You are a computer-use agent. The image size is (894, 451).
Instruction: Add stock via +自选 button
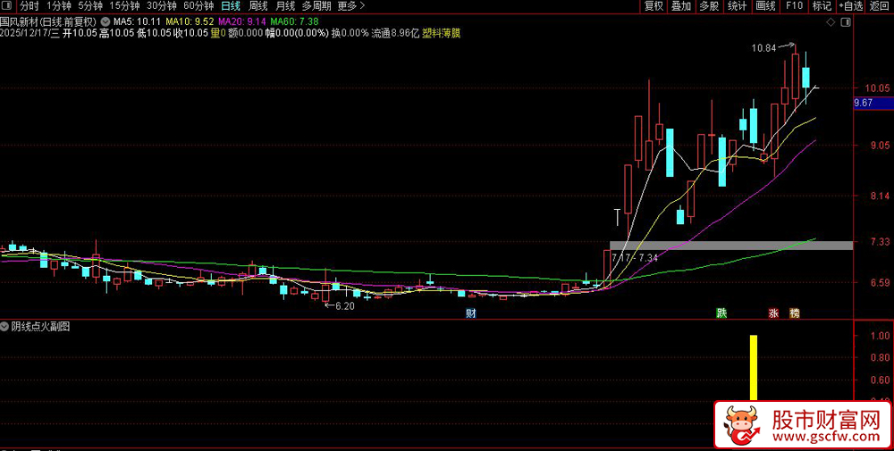[851, 6]
